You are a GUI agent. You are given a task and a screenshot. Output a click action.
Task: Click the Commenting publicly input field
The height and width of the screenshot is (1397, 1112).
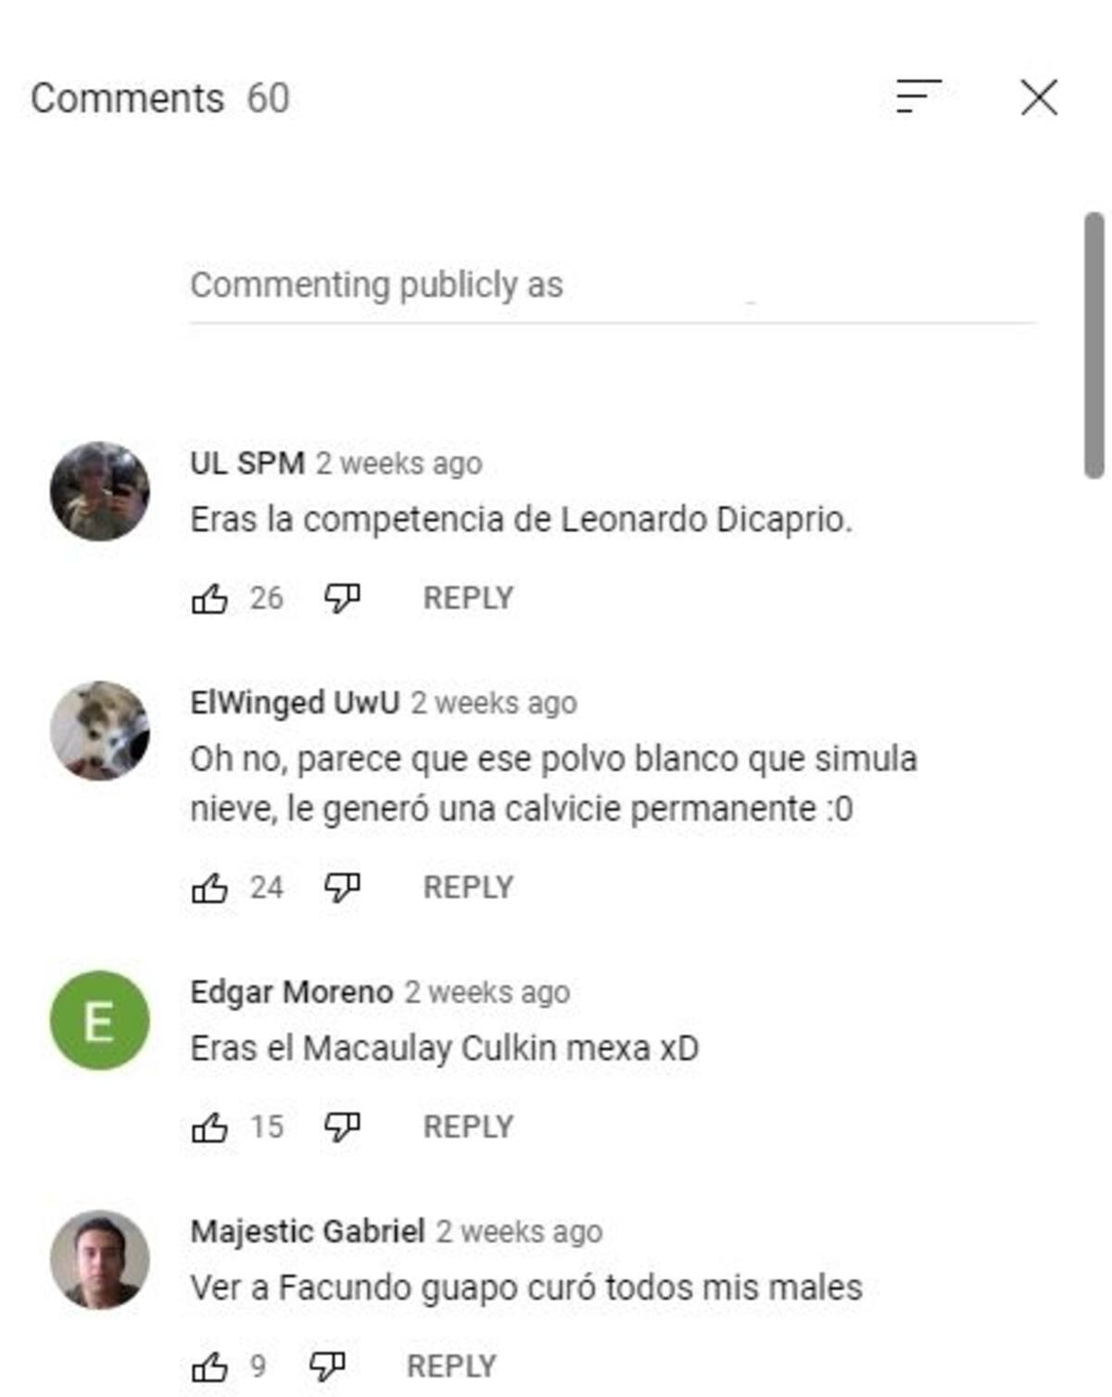pyautogui.click(x=613, y=287)
